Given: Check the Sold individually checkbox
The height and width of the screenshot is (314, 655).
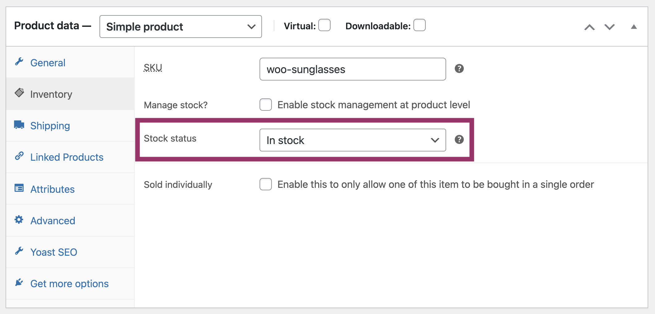Looking at the screenshot, I should pos(266,184).
